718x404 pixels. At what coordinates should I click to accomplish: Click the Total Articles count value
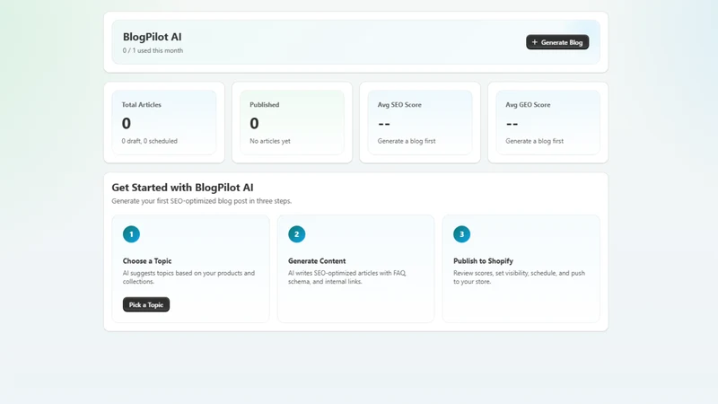(126, 123)
